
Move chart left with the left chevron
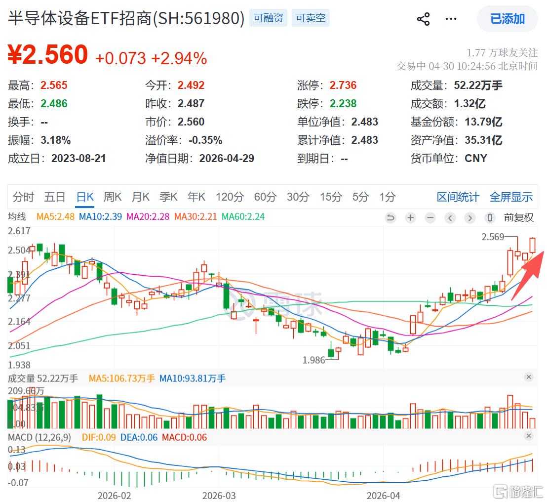pyautogui.click(x=450, y=218)
